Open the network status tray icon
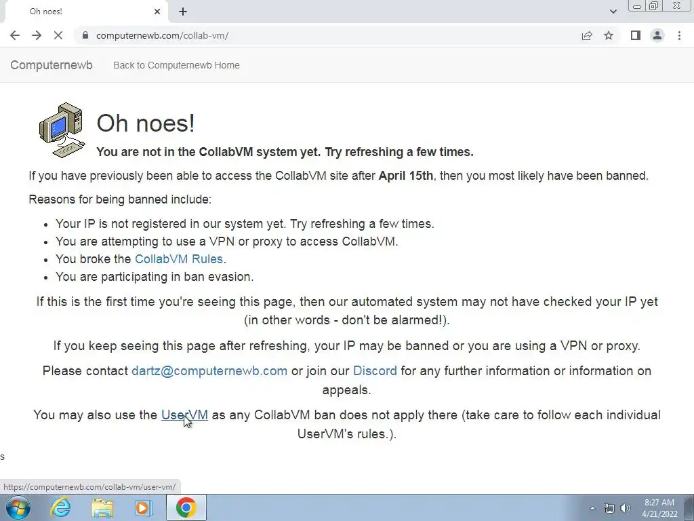This screenshot has height=521, width=694. (609, 508)
